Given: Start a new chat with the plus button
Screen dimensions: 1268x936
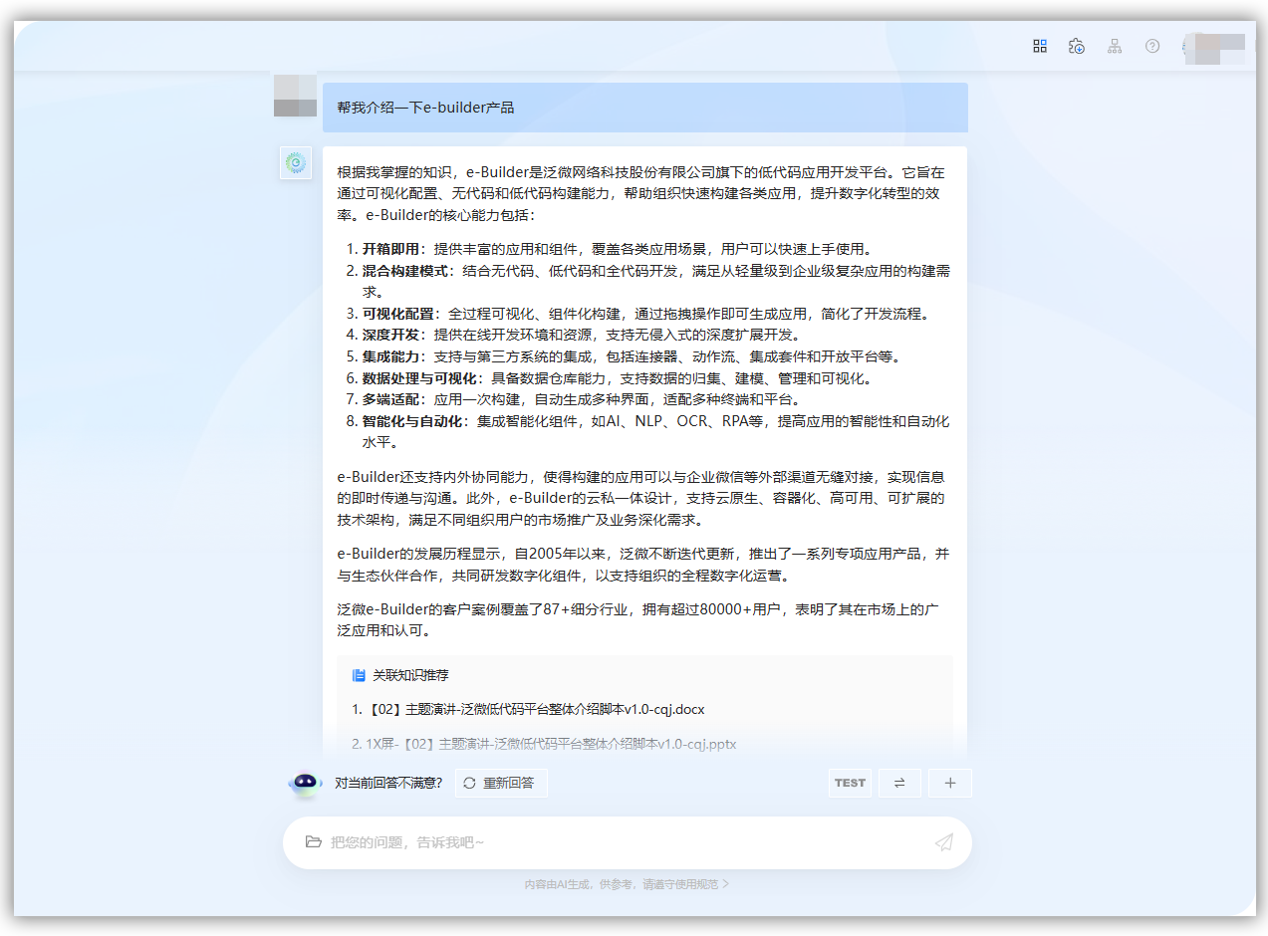Looking at the screenshot, I should 950,784.
